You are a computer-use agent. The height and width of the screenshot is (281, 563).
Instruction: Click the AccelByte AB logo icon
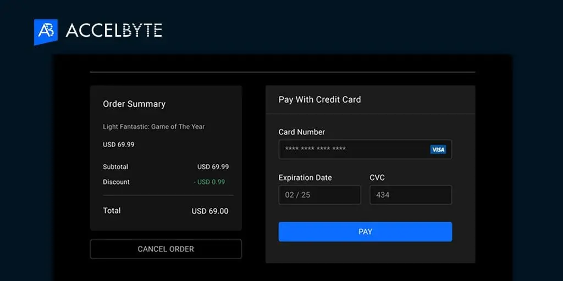click(x=46, y=31)
